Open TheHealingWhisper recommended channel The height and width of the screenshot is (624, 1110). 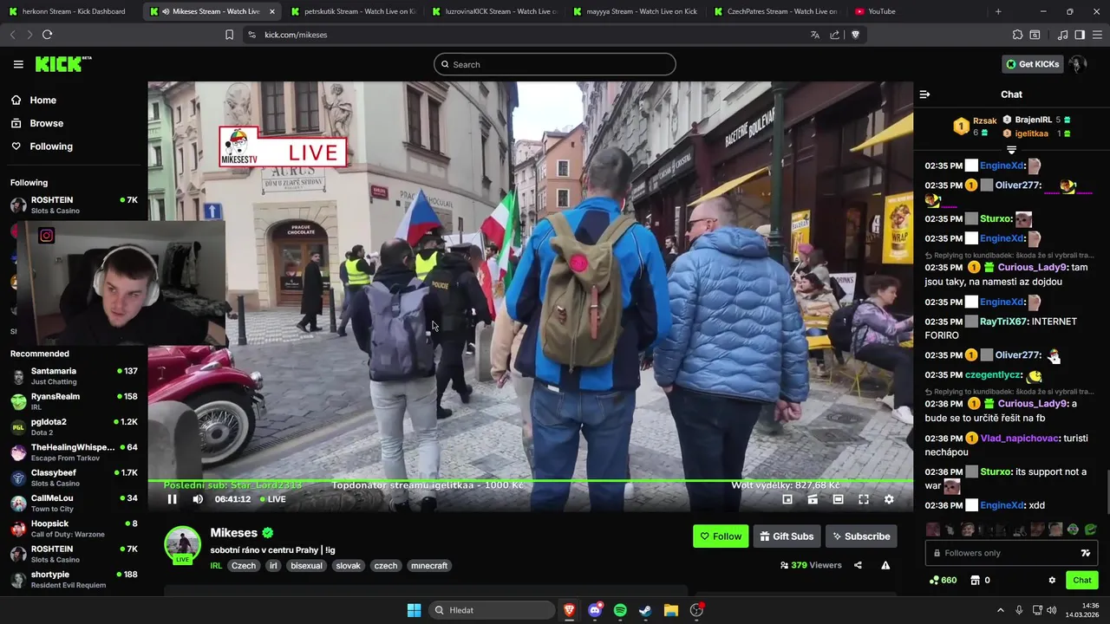pos(74,452)
